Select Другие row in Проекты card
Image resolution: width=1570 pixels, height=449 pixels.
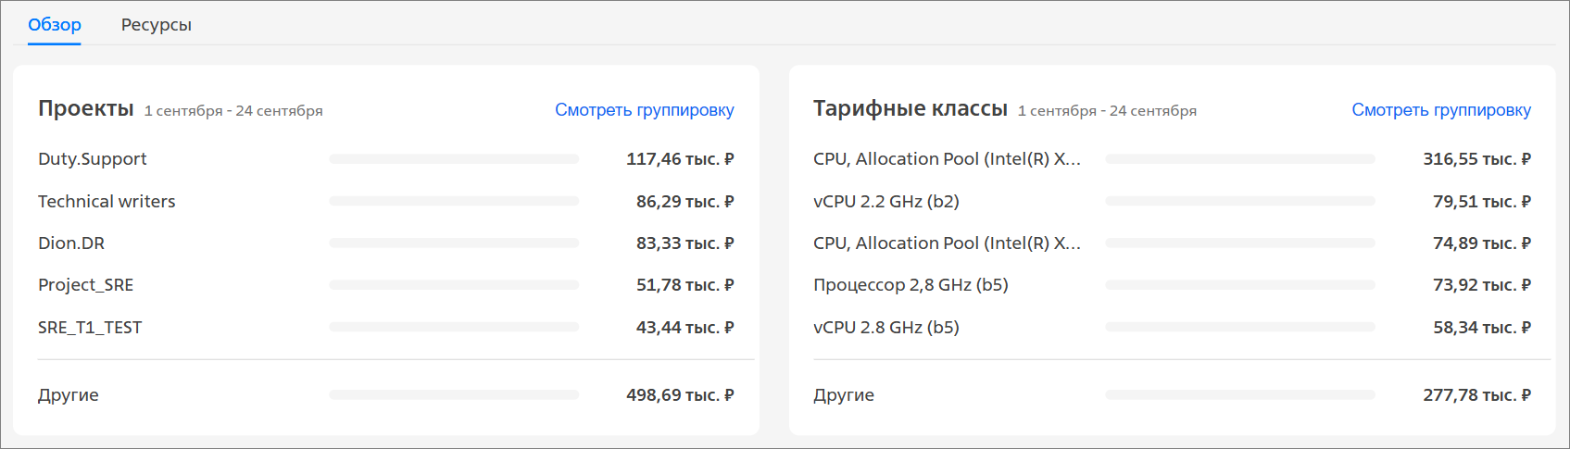pyautogui.click(x=385, y=395)
